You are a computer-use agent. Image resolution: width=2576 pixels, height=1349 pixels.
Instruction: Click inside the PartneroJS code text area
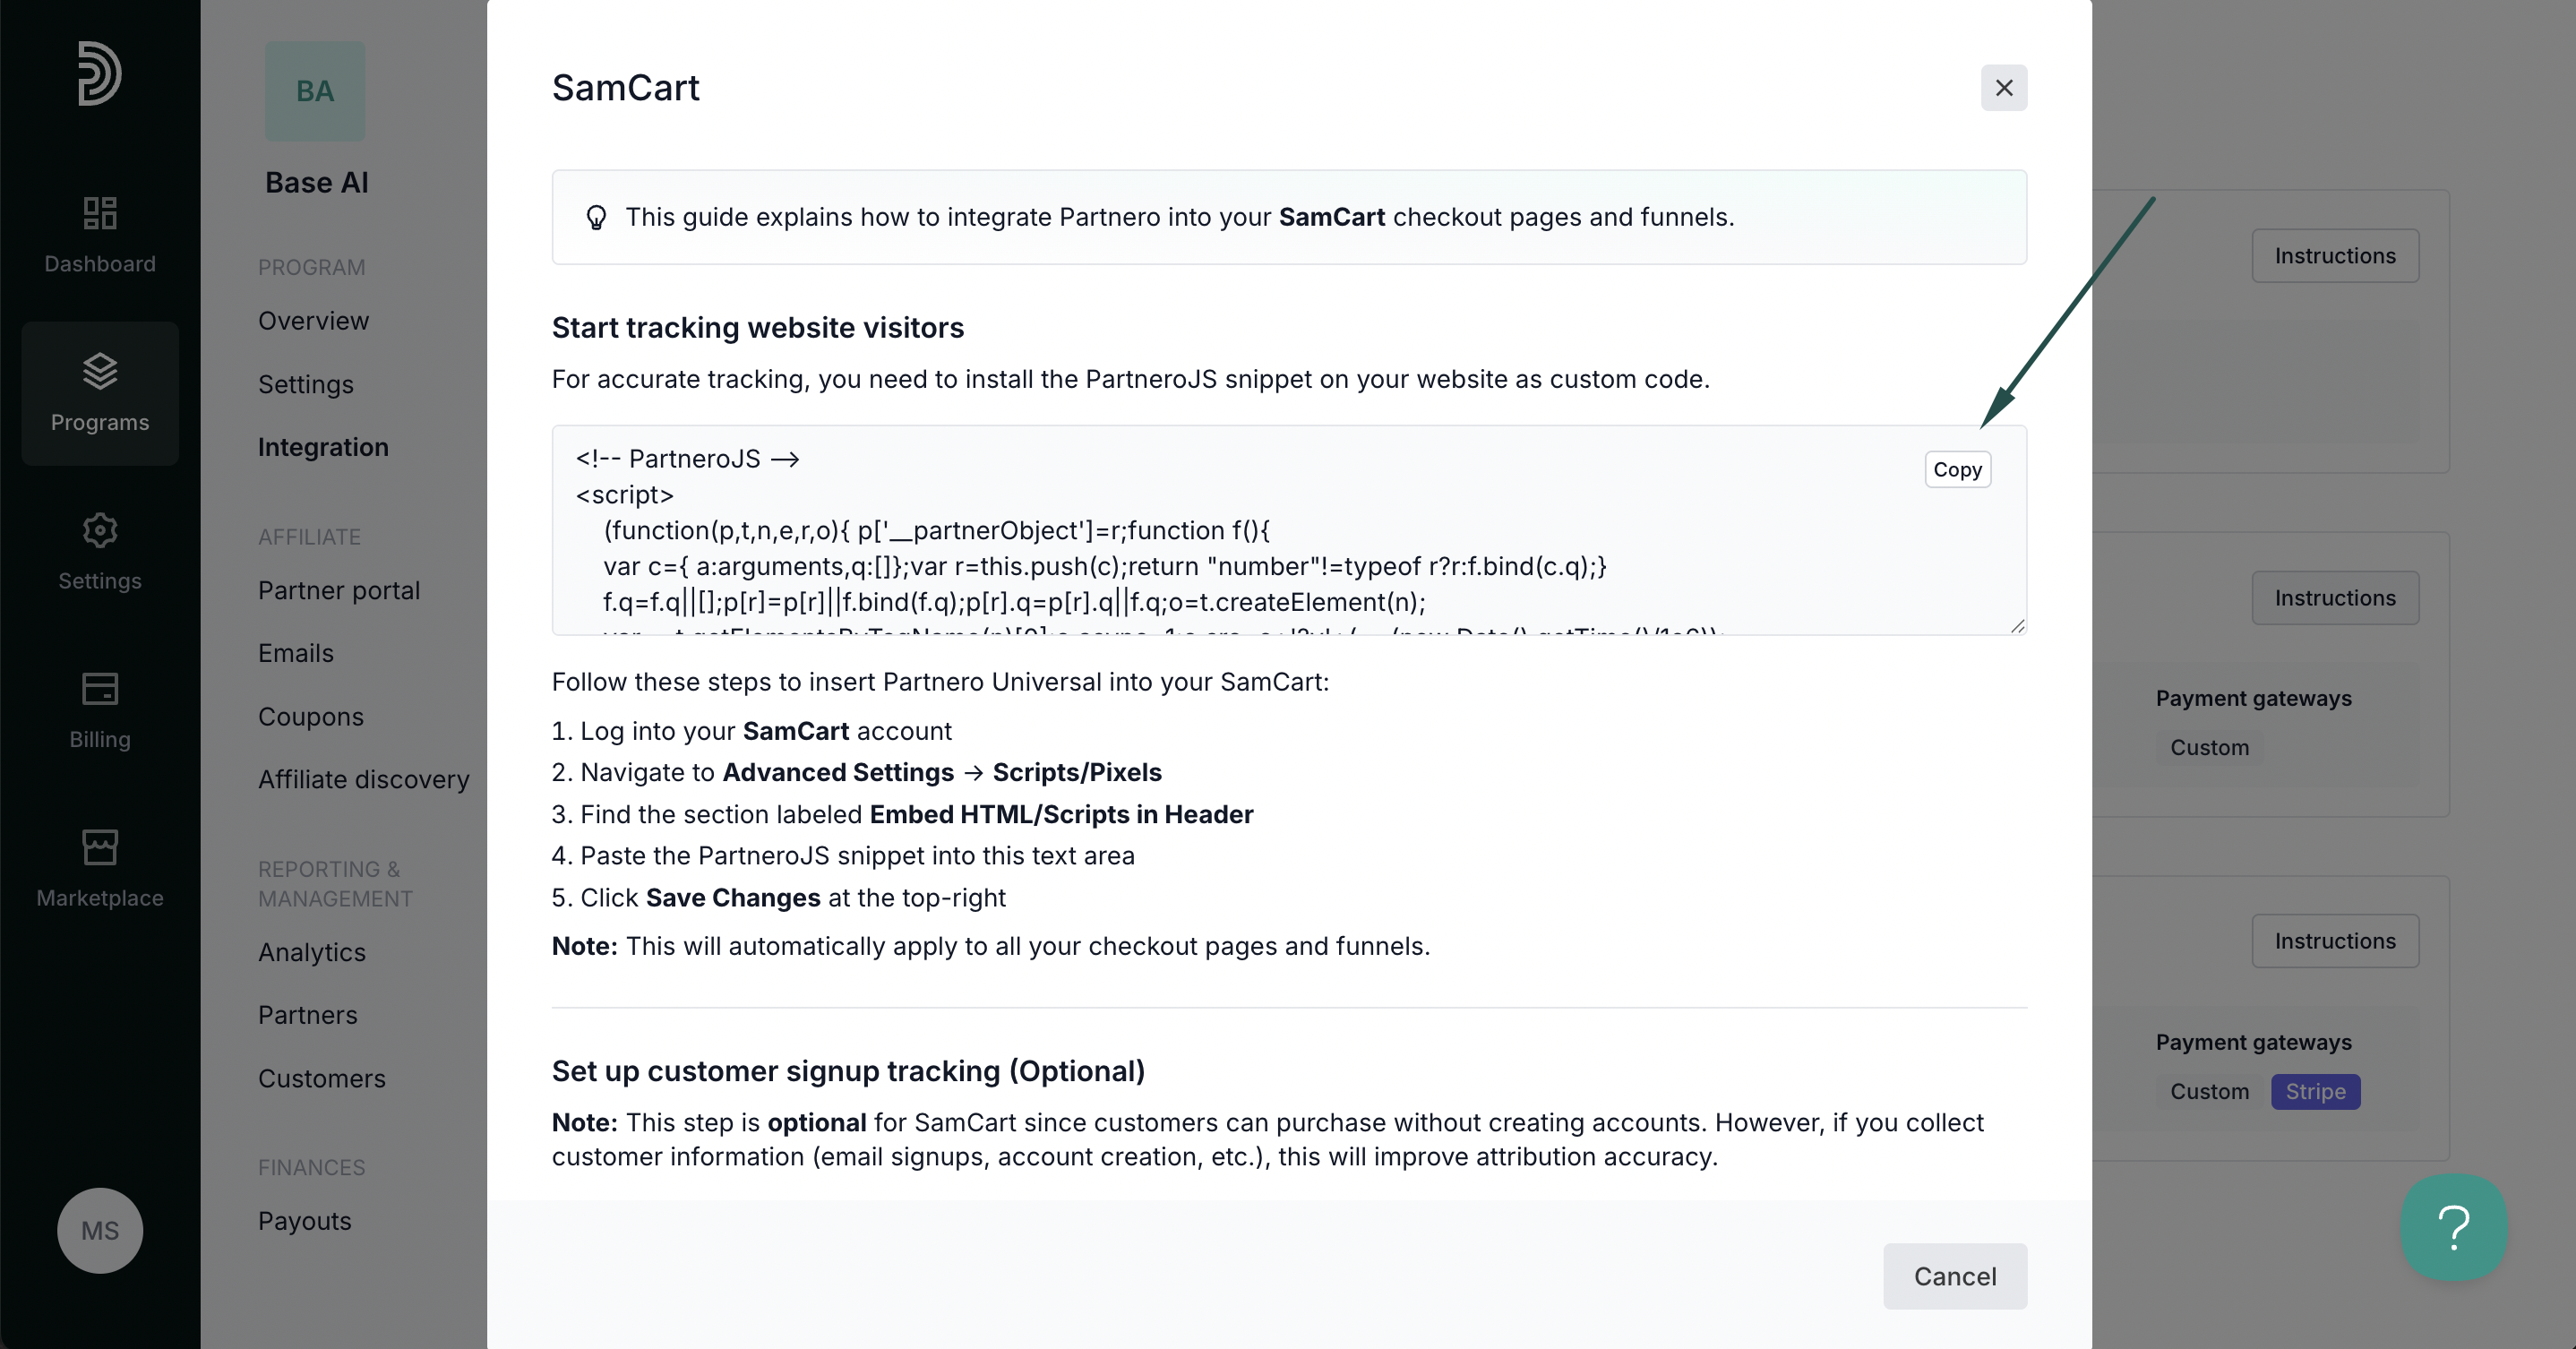pyautogui.click(x=1289, y=530)
